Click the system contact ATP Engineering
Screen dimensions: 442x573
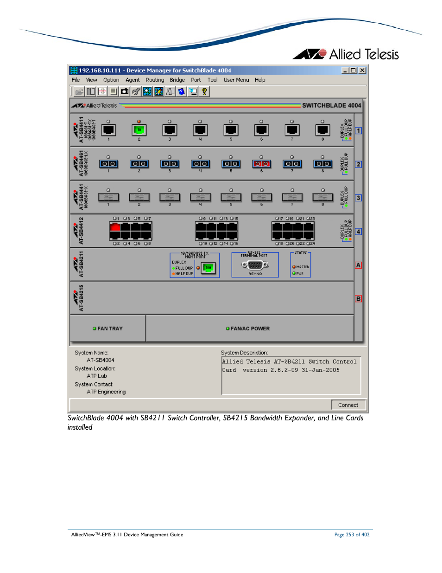[106, 392]
